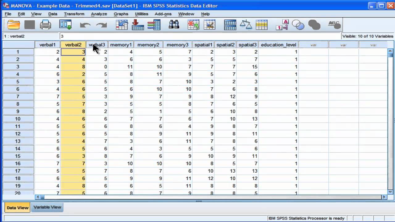Click 'IBM SPSS Statistics Processor is ready' status
The width and height of the screenshot is (395, 222).
point(306,218)
